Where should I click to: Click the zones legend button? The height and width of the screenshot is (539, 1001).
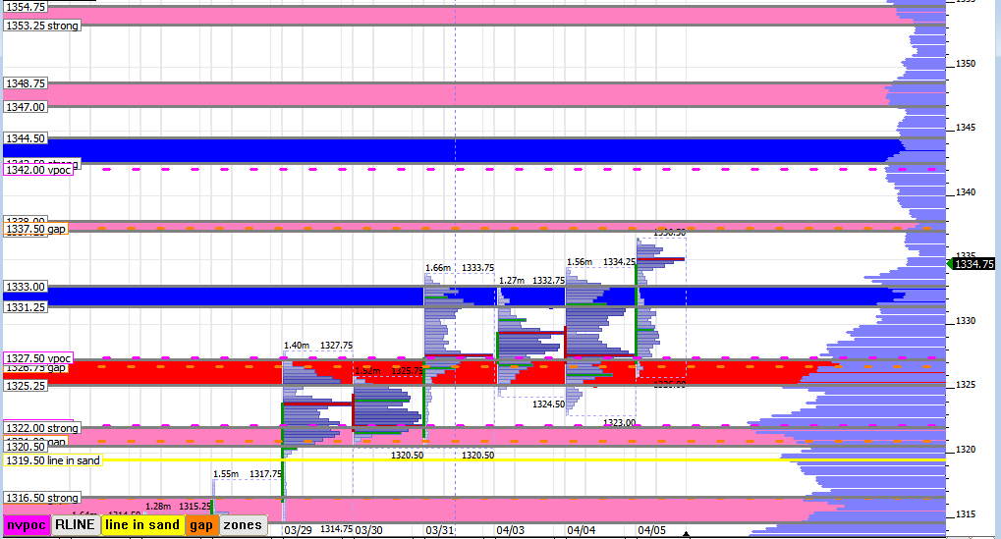click(x=243, y=525)
